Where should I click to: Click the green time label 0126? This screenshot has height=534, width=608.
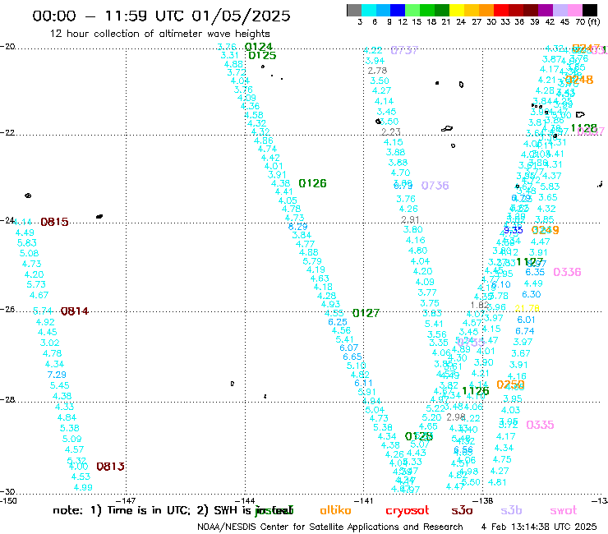(312, 183)
